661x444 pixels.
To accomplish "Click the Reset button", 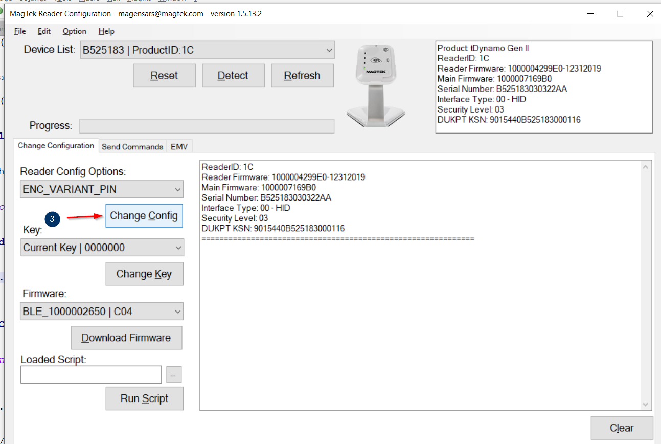I will [164, 75].
